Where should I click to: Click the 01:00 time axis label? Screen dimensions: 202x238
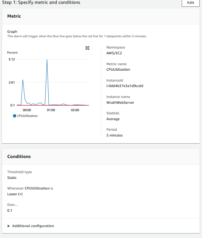point(51,110)
